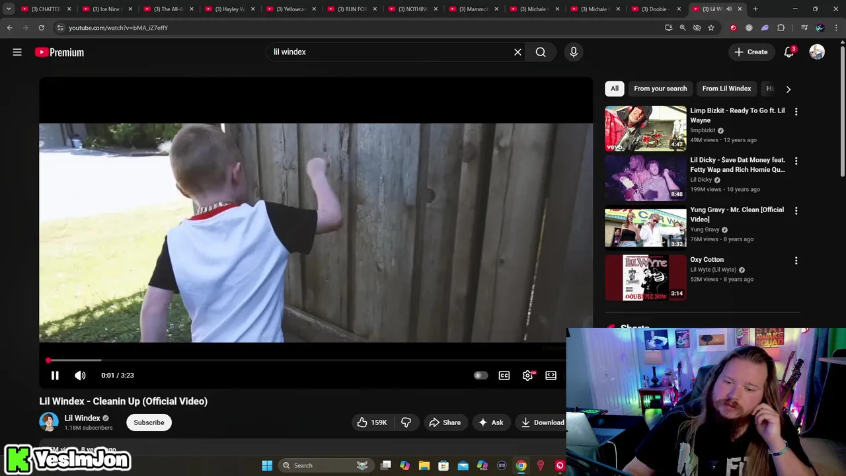Open a new browser tab

[x=755, y=9]
